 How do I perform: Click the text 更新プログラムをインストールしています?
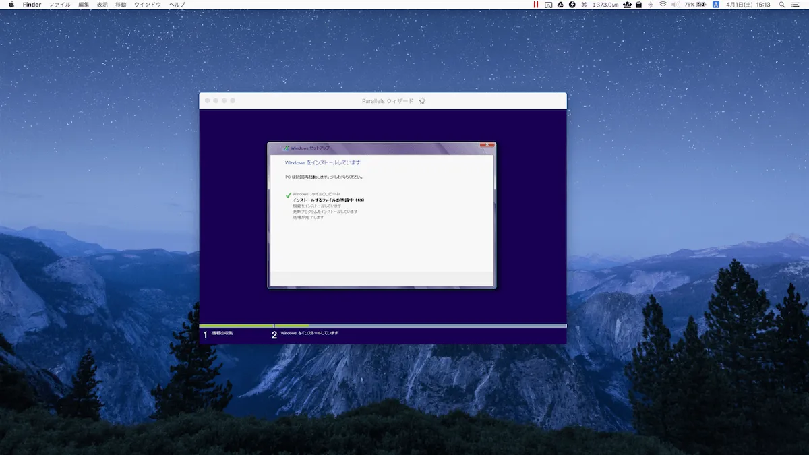325,212
